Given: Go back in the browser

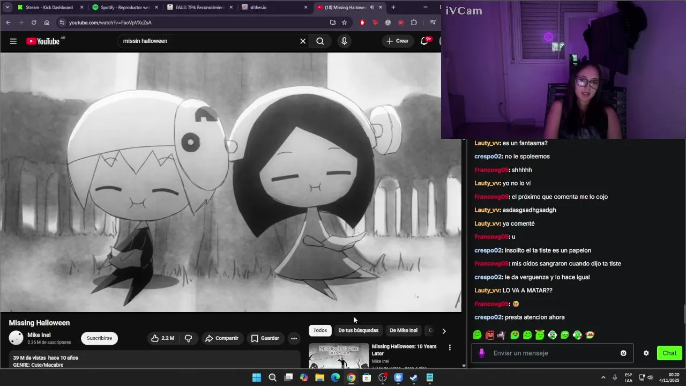Looking at the screenshot, I should (x=8, y=23).
